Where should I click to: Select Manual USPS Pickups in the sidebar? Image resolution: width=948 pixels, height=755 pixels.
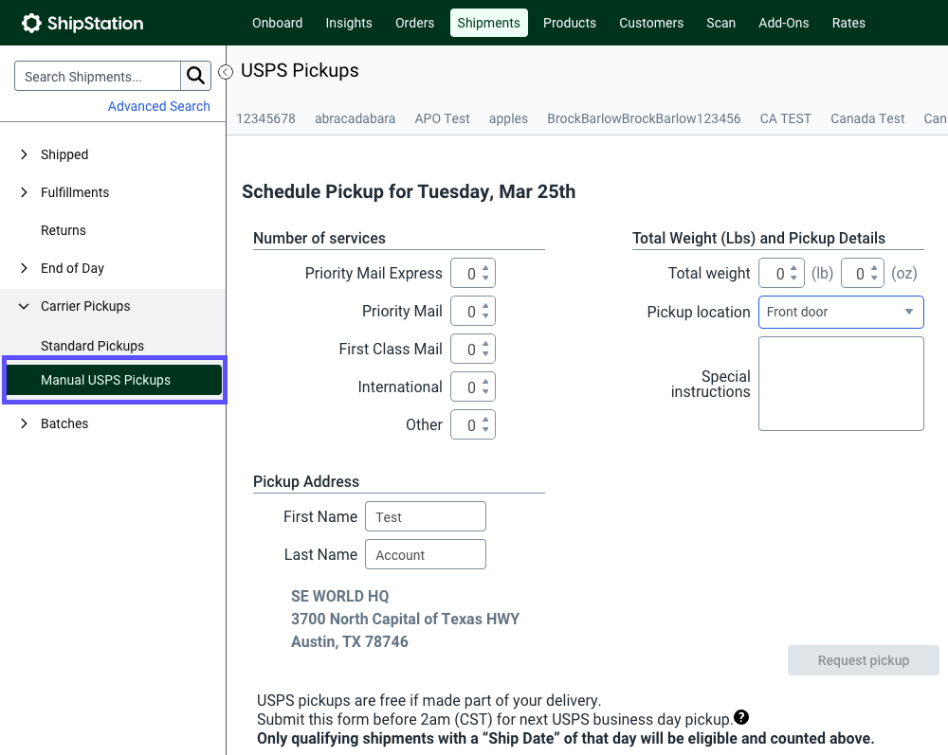[x=115, y=380]
